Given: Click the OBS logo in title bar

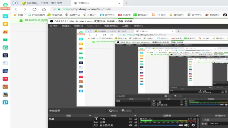Looking at the screenshot, I should [x=52, y=21].
